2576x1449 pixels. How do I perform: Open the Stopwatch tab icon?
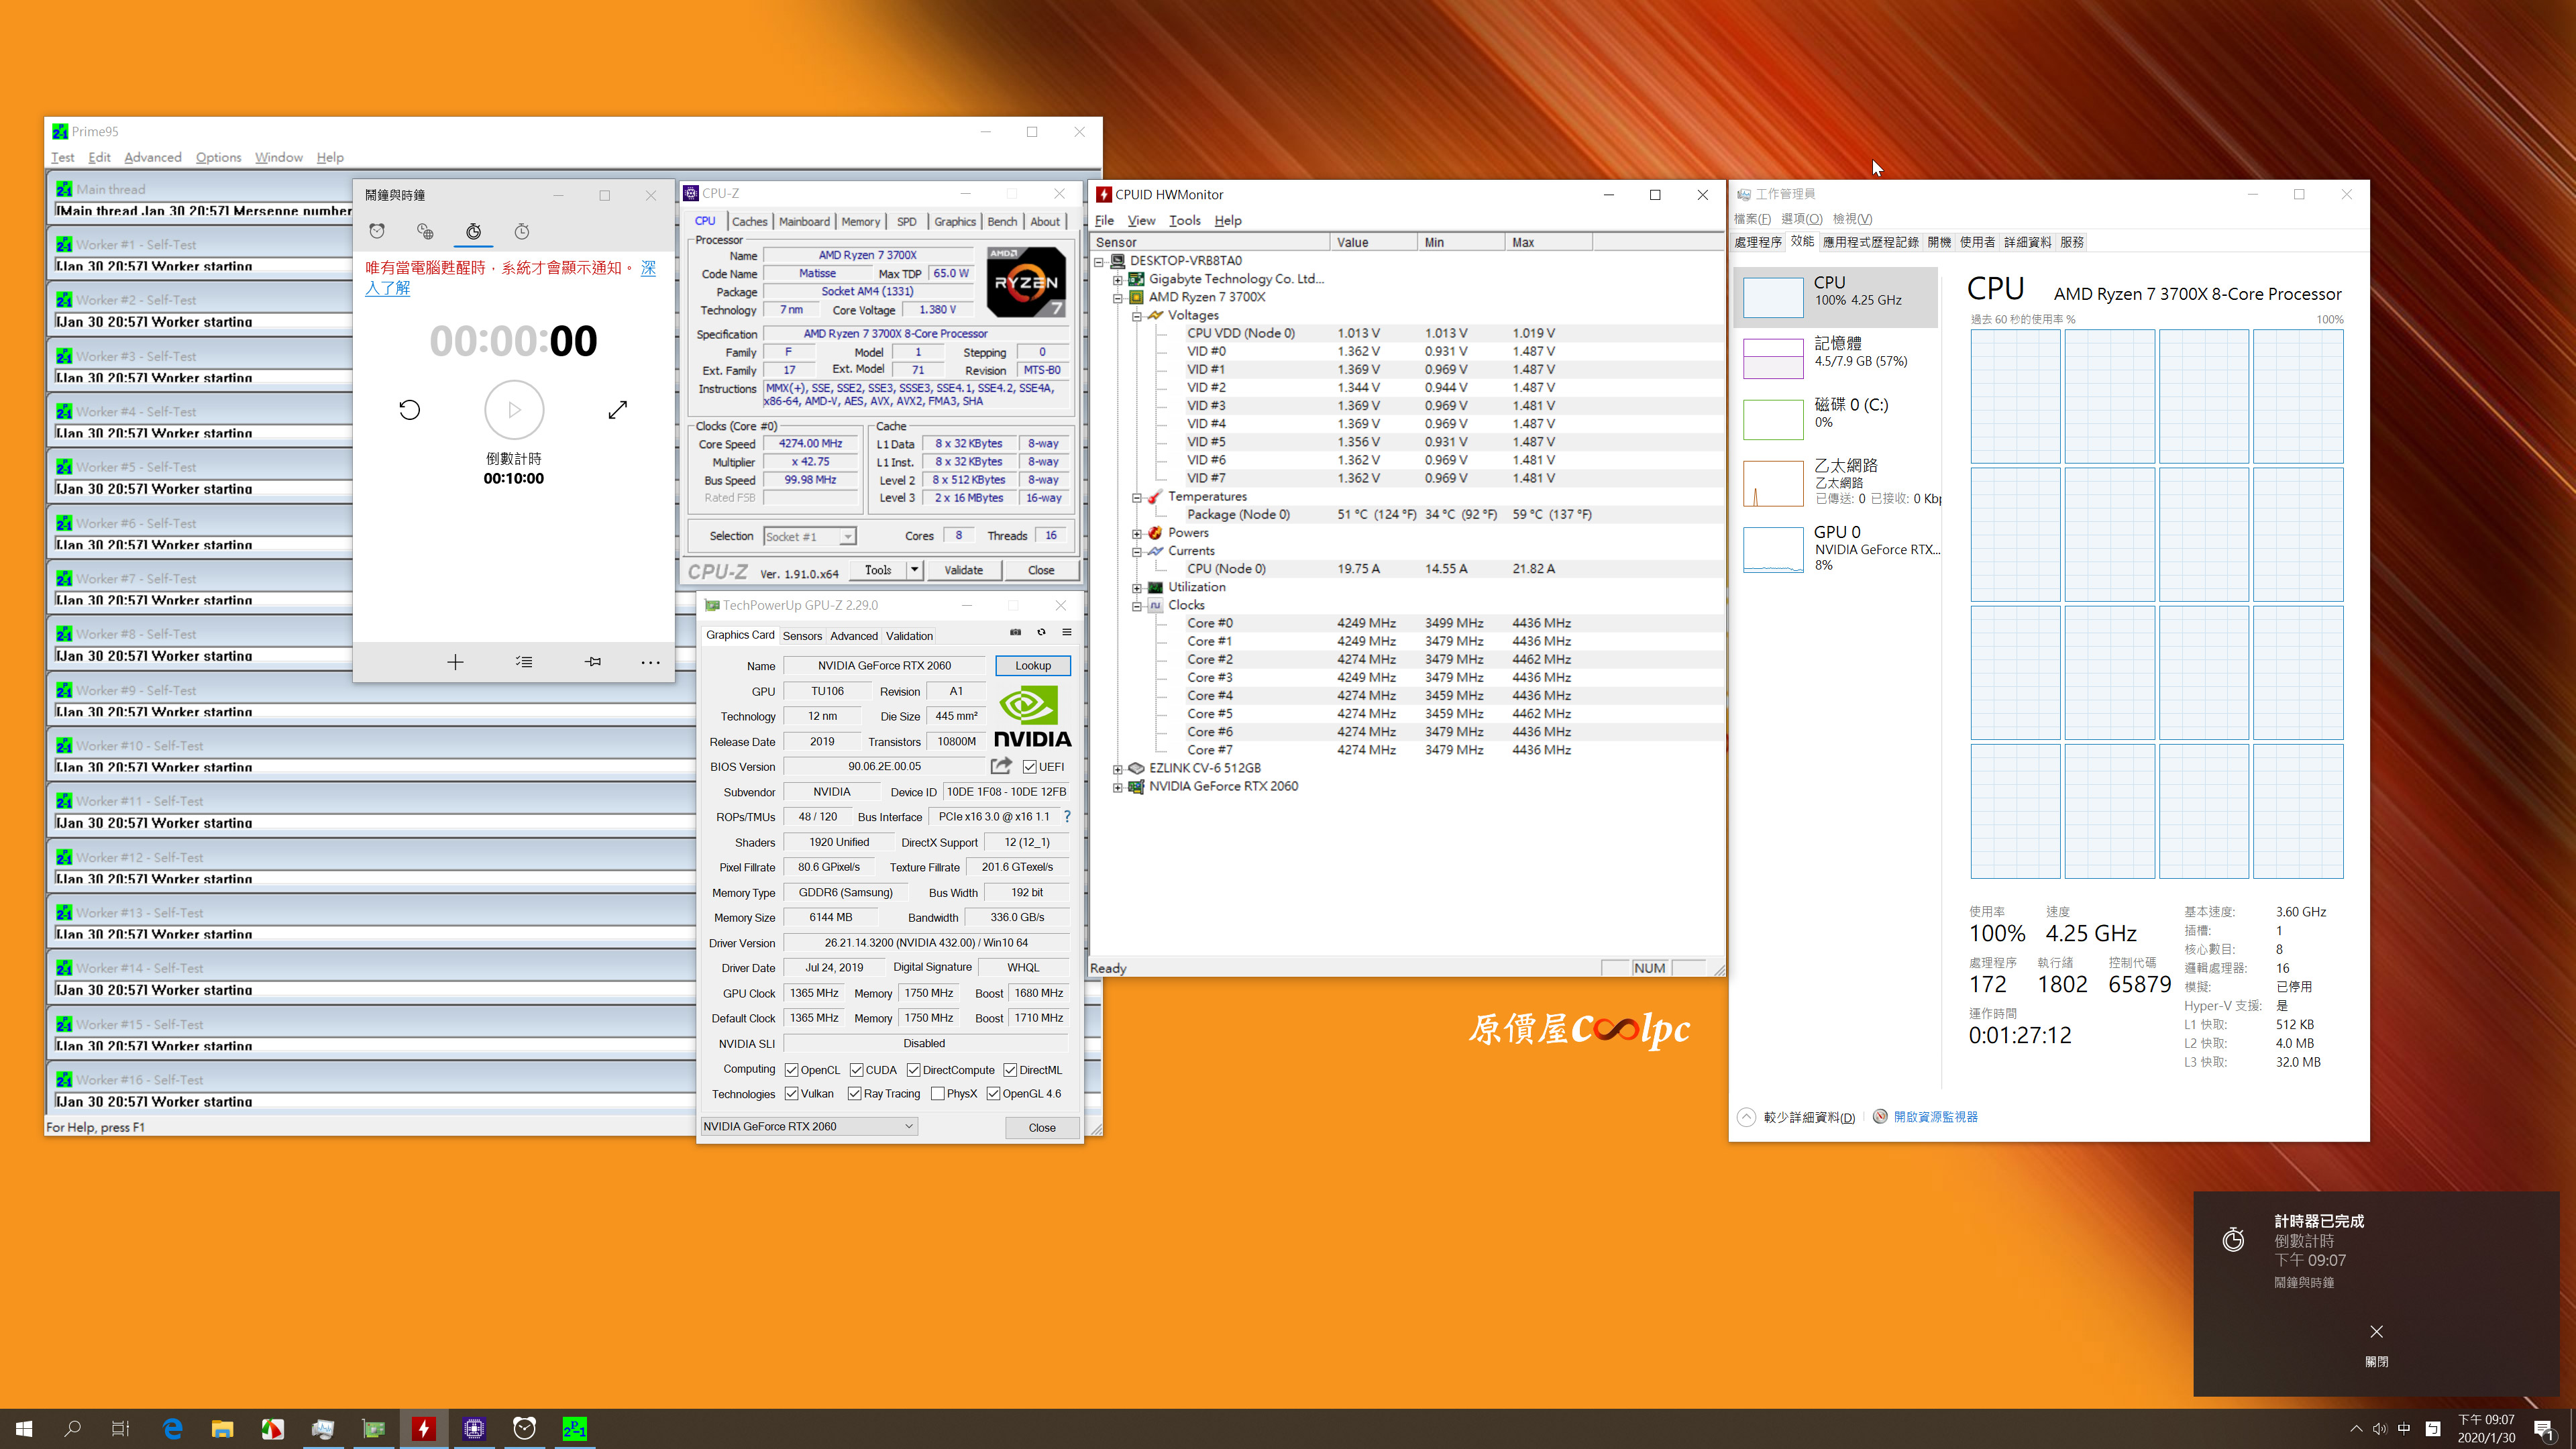[x=522, y=231]
